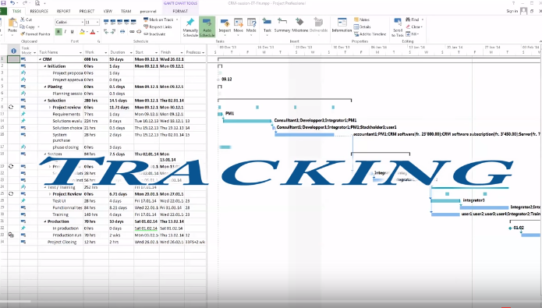Collapse the Production summary task
Image resolution: width=542 pixels, height=308 pixels.
click(45, 221)
